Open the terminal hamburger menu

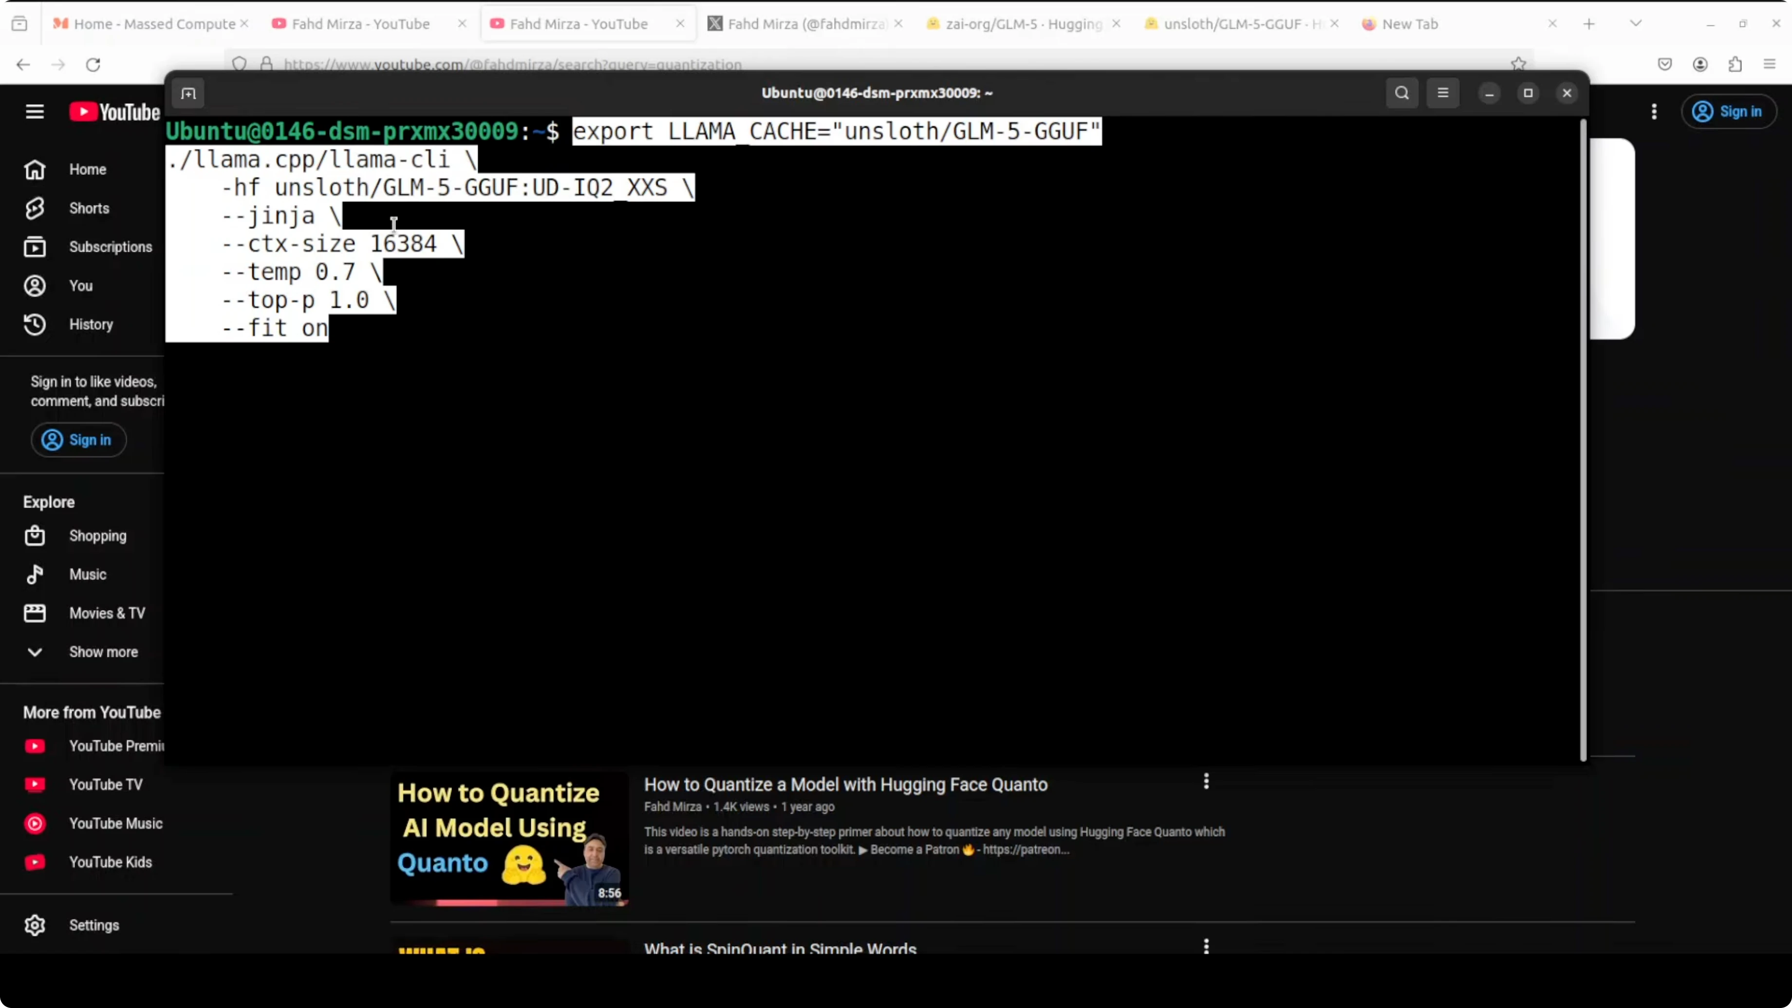[1443, 93]
